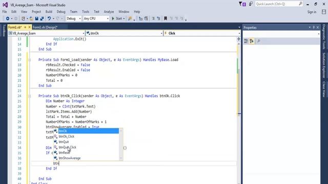Open the Help menu

click(x=137, y=12)
